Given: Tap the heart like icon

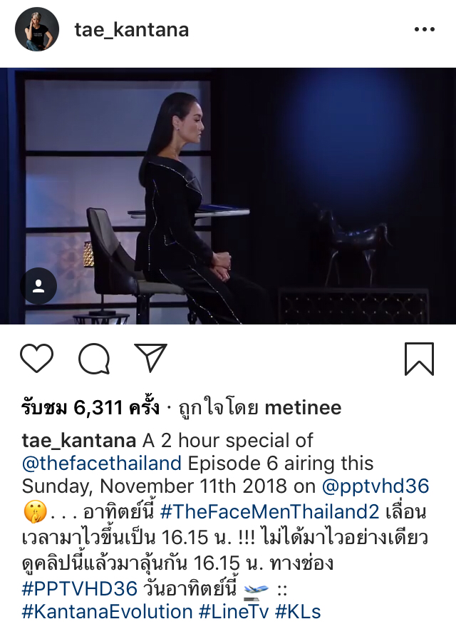Looking at the screenshot, I should tap(37, 358).
